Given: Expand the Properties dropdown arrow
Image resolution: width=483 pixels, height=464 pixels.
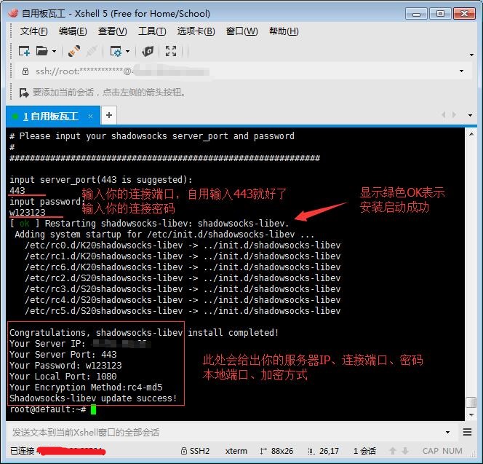Looking at the screenshot, I should (x=127, y=51).
